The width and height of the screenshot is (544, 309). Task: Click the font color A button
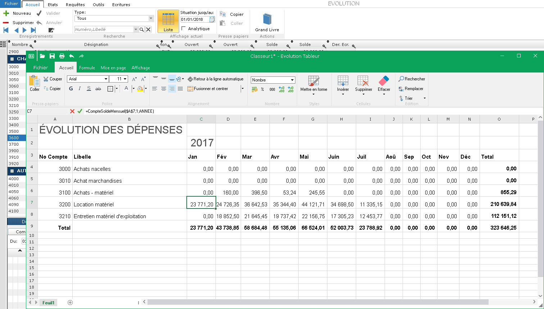(x=126, y=89)
